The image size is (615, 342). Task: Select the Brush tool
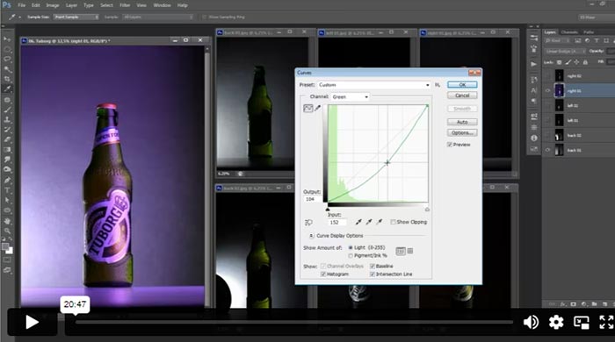click(x=7, y=109)
